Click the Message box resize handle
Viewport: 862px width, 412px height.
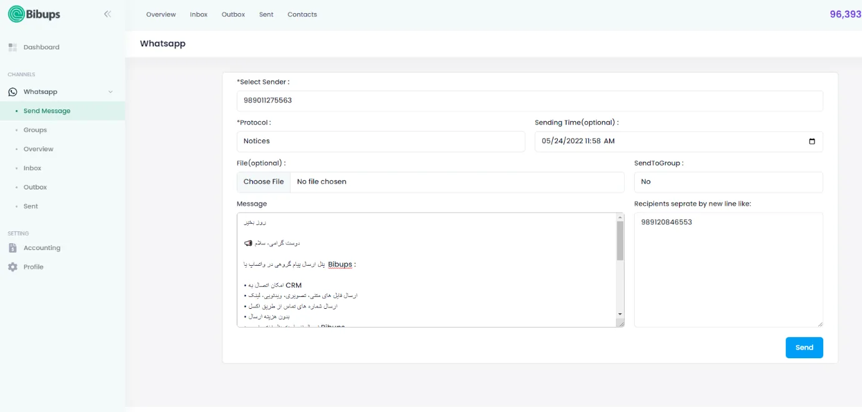point(620,323)
